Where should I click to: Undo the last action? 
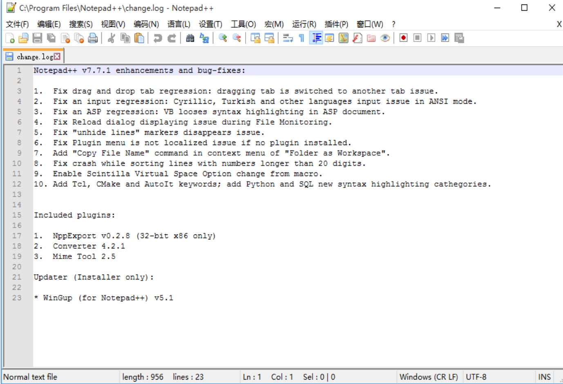(158, 38)
